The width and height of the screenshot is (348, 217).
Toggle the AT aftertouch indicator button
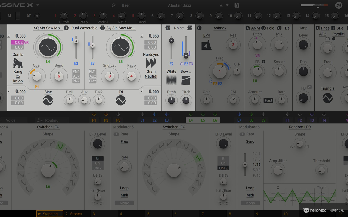pyautogui.click(x=37, y=16)
